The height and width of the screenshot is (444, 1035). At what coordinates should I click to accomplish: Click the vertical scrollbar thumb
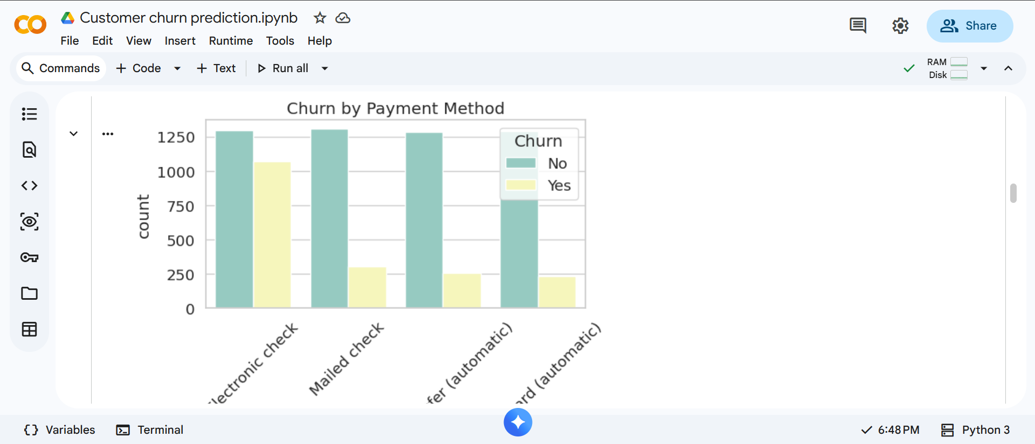coord(1013,193)
